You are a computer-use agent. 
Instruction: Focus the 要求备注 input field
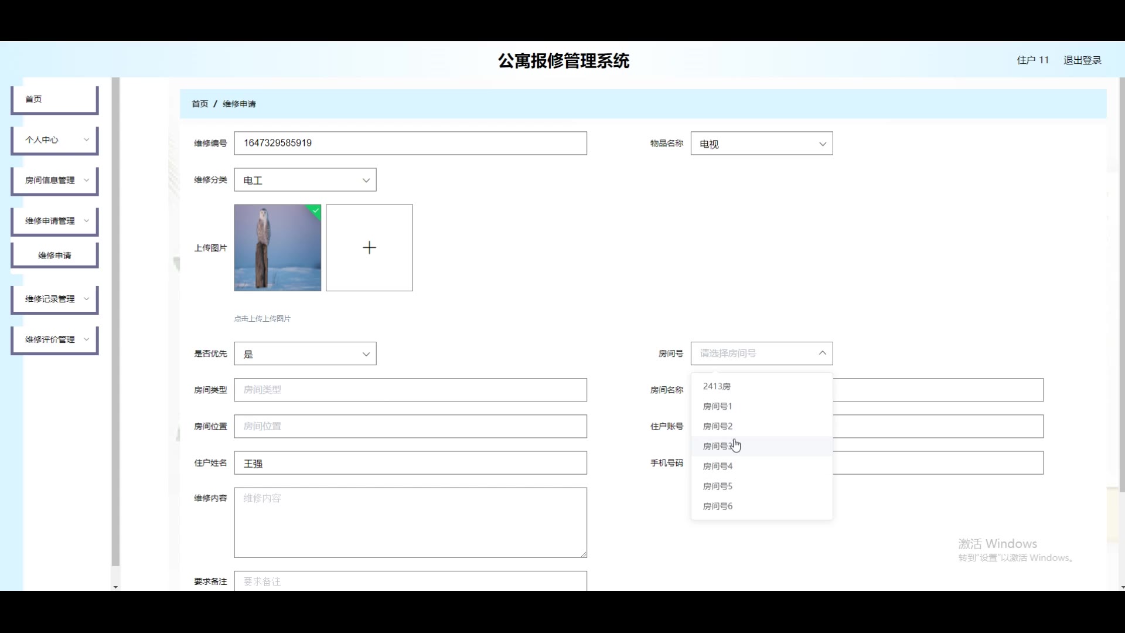(x=410, y=581)
